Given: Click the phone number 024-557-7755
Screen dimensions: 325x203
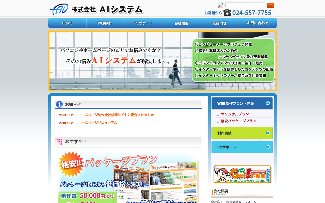Looking at the screenshot, I should [252, 13].
